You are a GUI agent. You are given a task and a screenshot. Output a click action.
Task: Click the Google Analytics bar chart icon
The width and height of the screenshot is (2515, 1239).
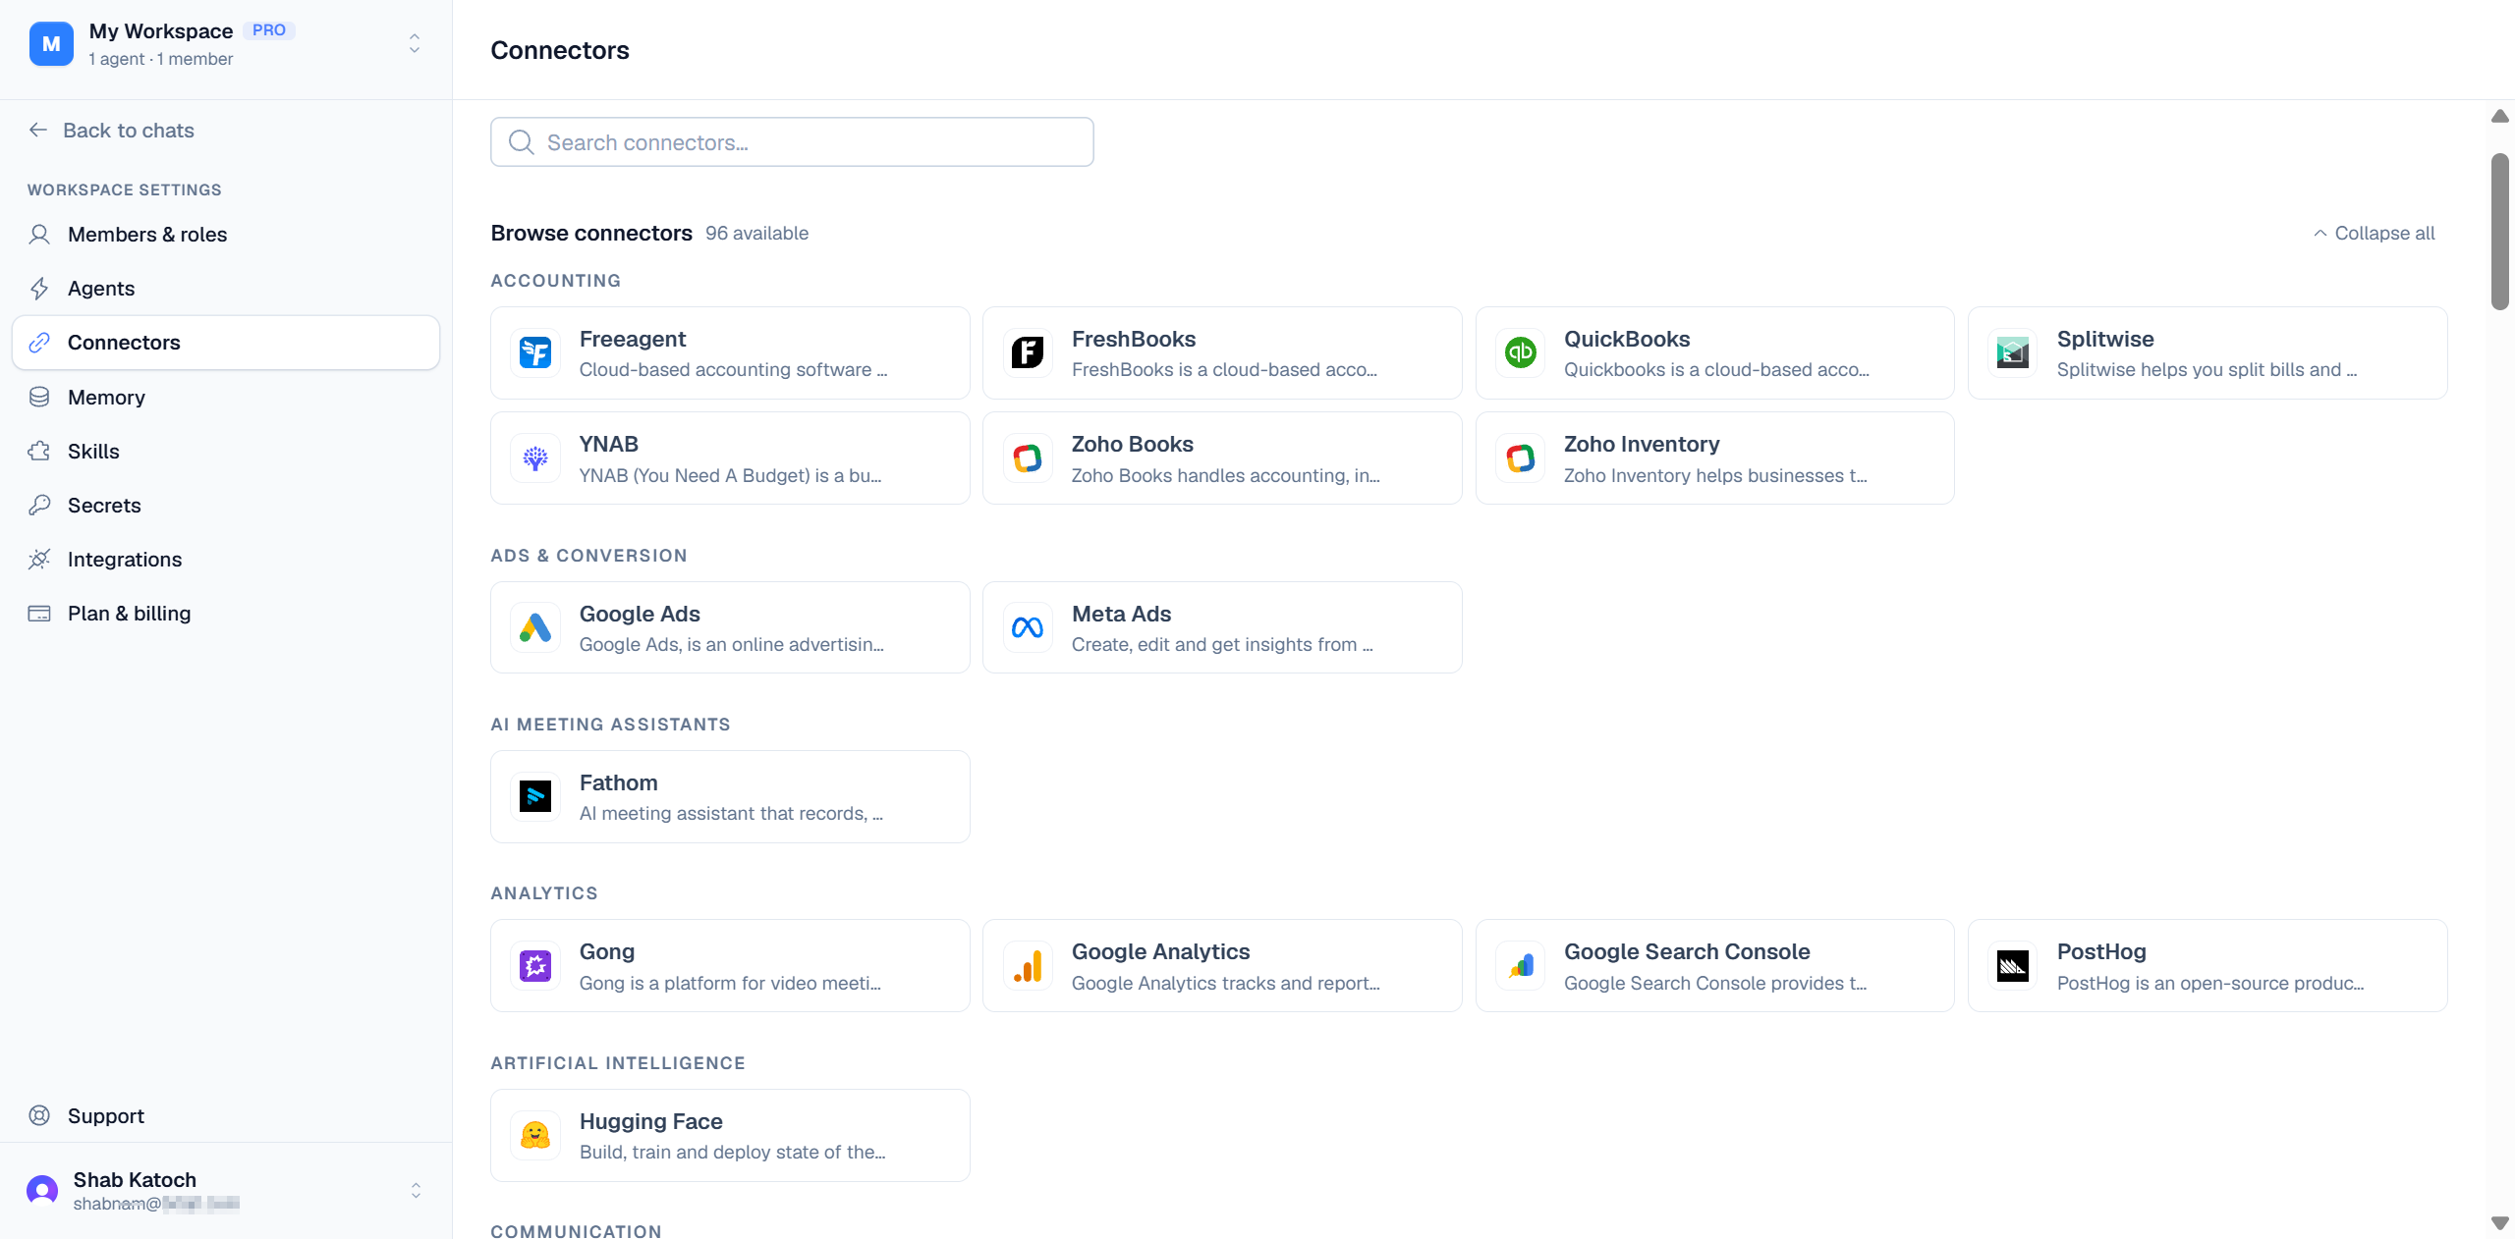(1028, 966)
